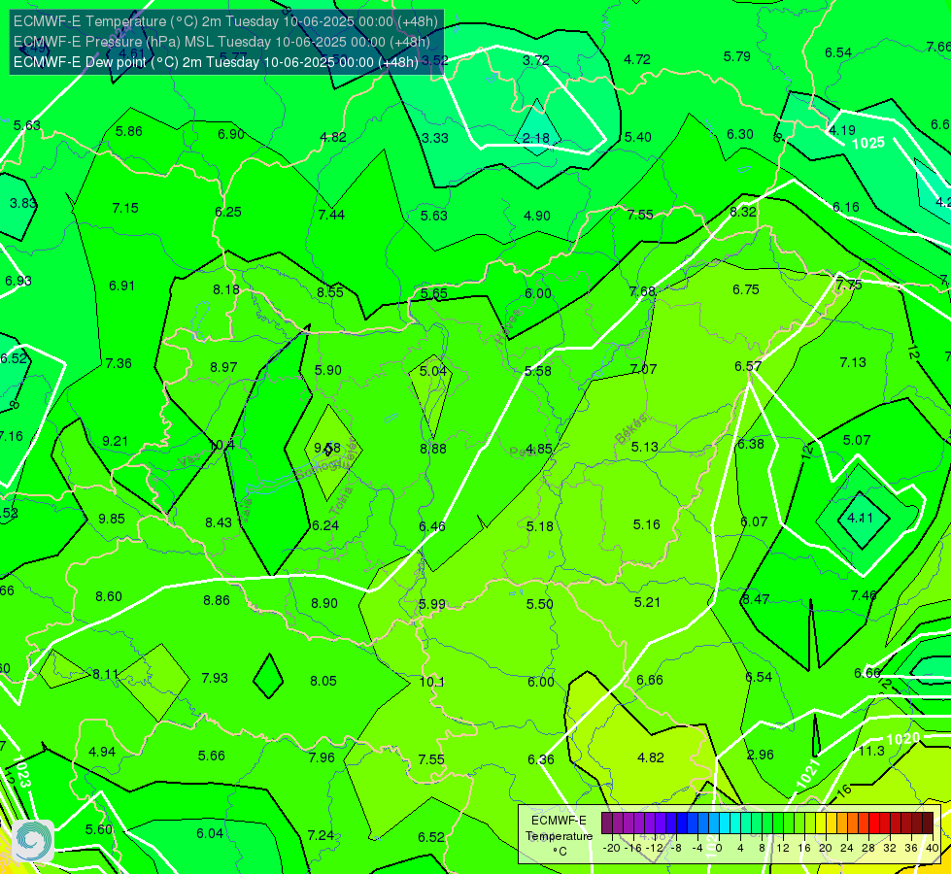
Task: Click the 9.21 dew point value
Action: click(x=116, y=441)
